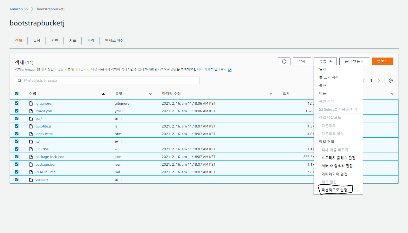This screenshot has width=408, height=233.
Task: Sort by 마지막 수정 column arrow
Action: [271, 94]
